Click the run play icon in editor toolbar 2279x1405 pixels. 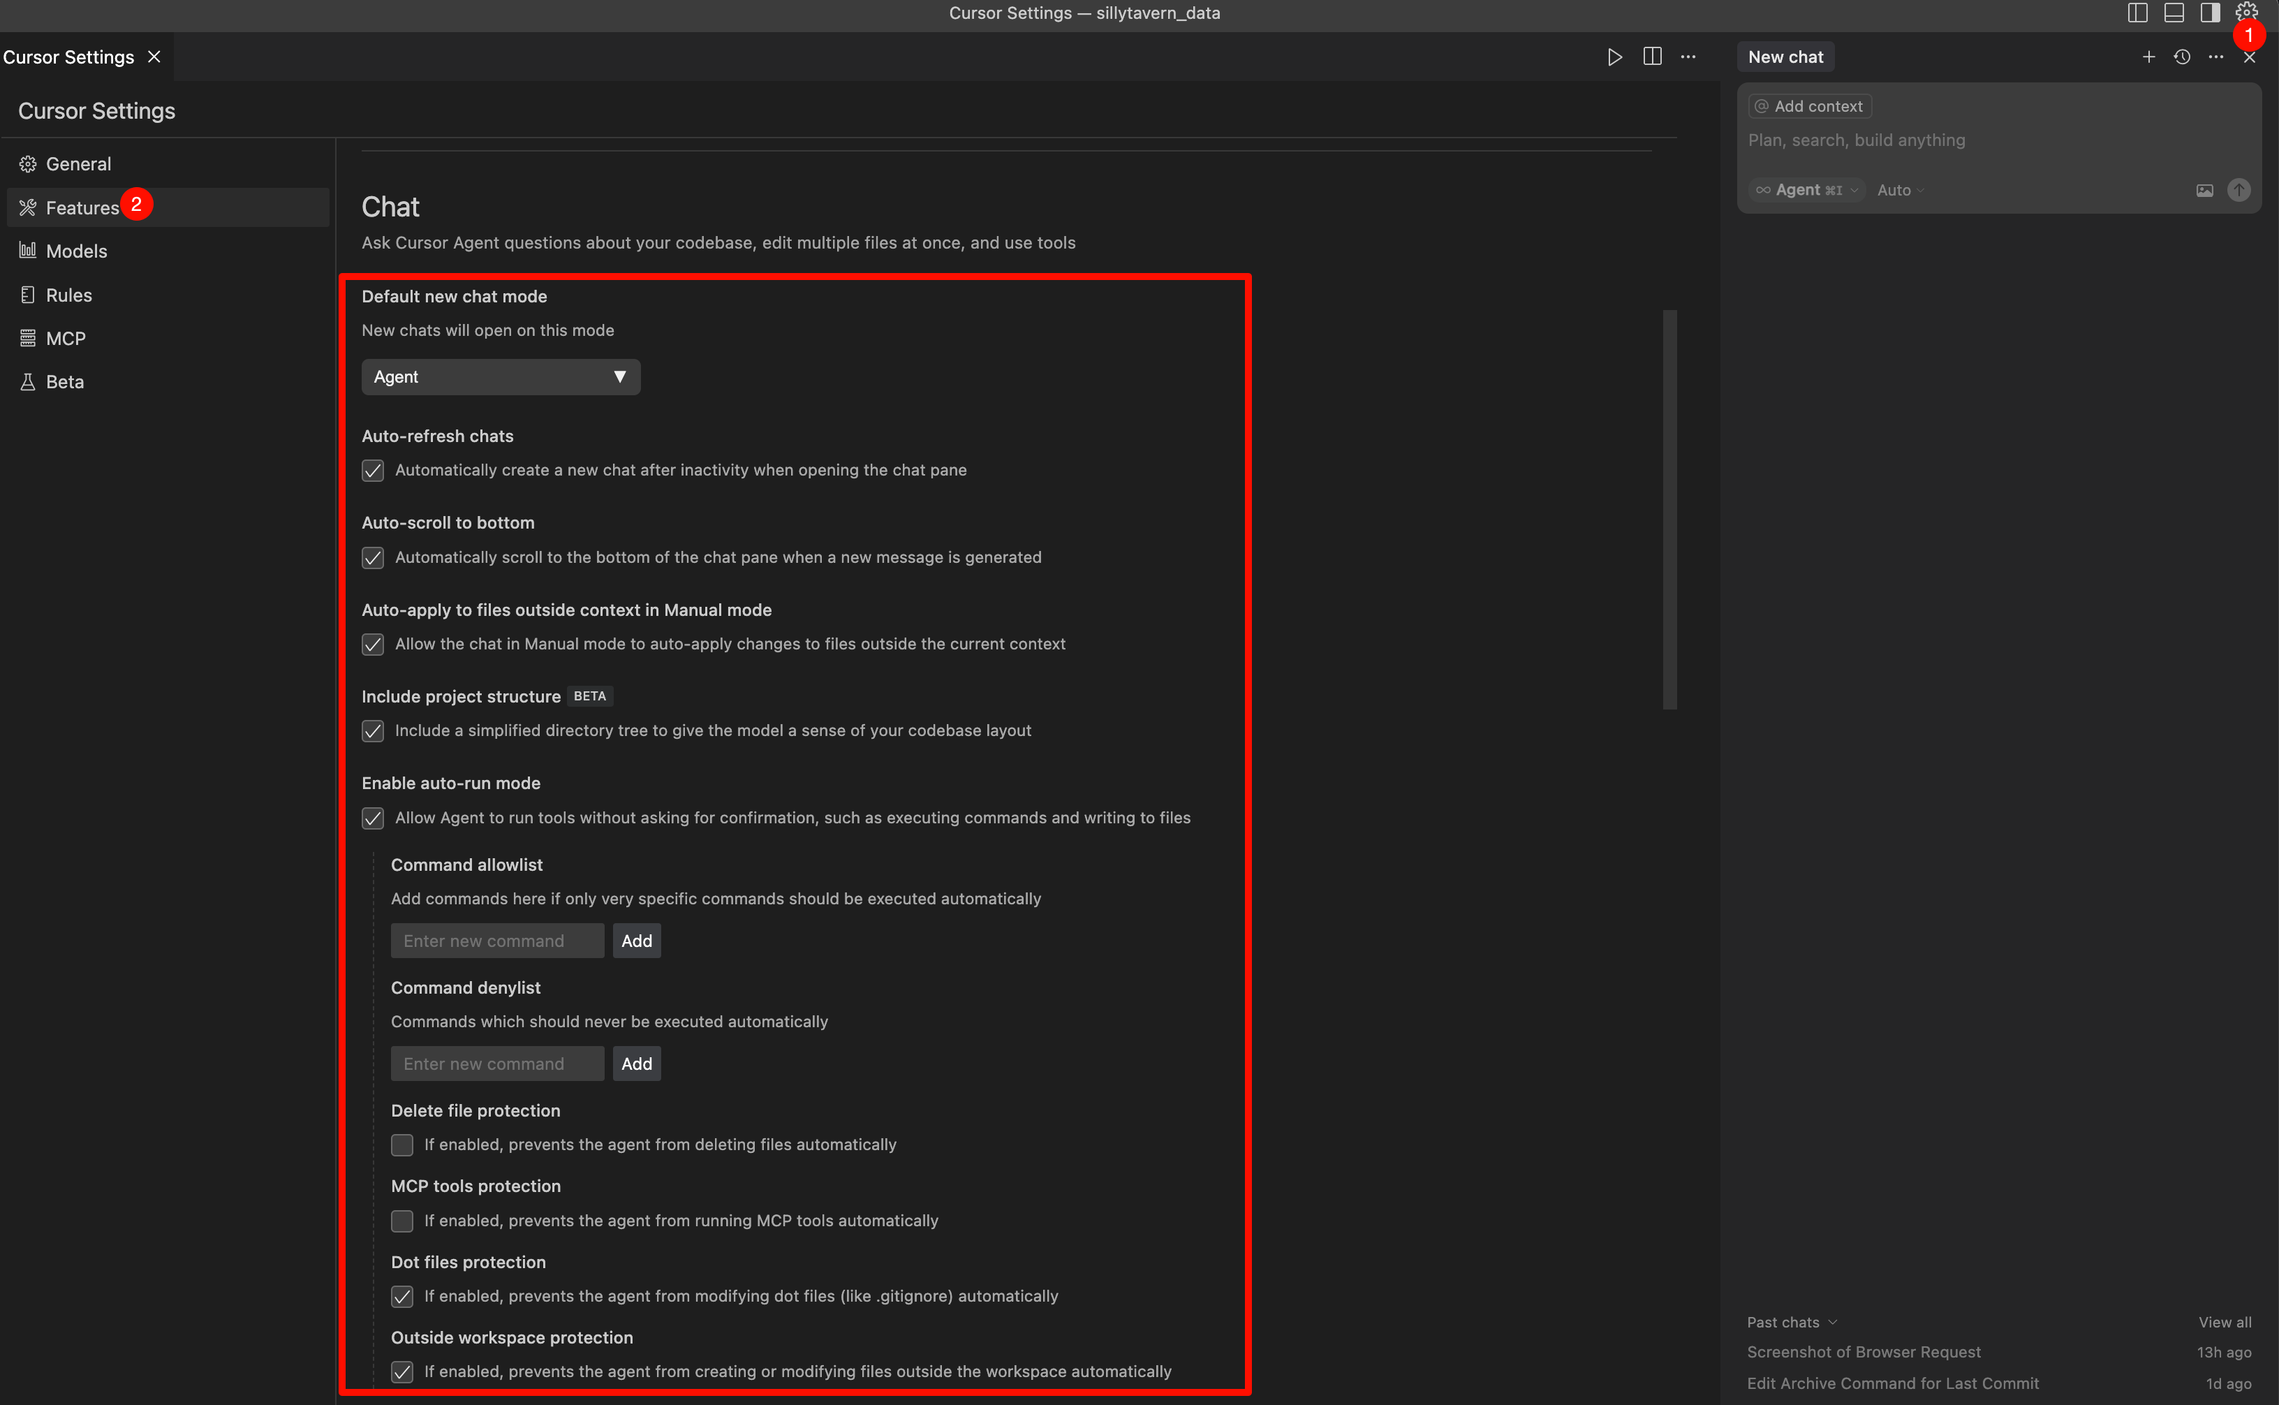click(x=1615, y=57)
